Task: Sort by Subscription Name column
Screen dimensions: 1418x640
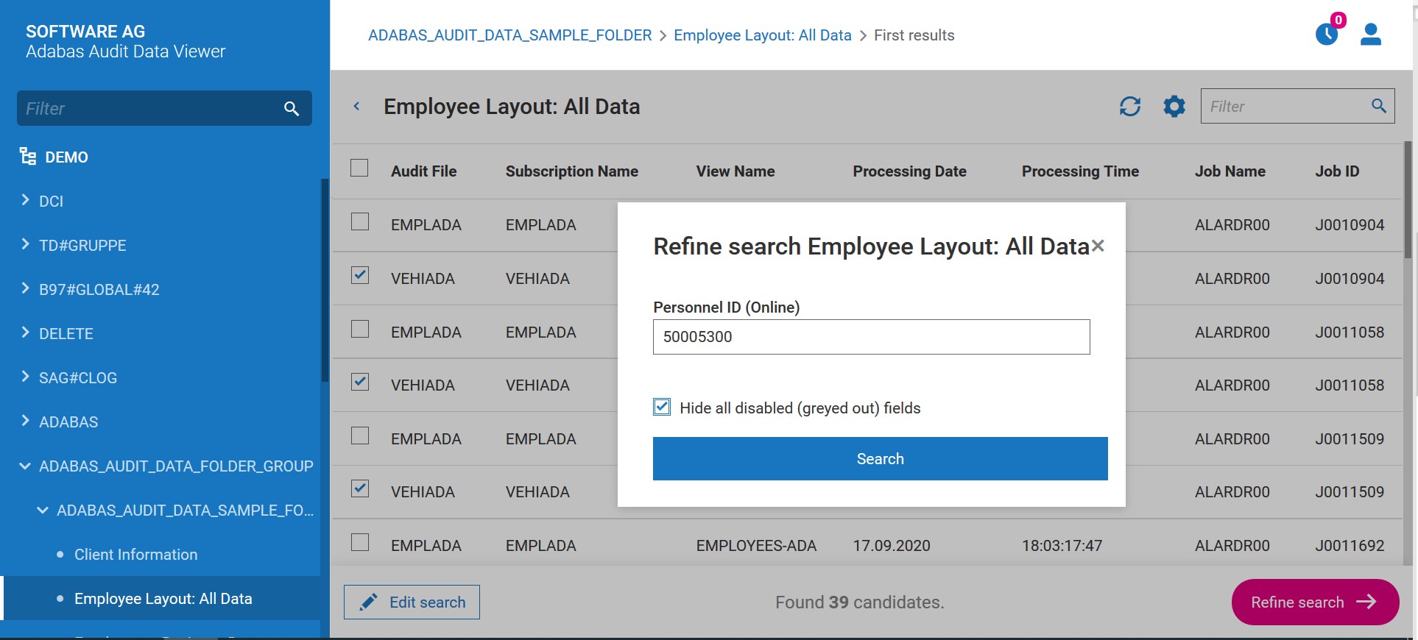Action: click(571, 171)
